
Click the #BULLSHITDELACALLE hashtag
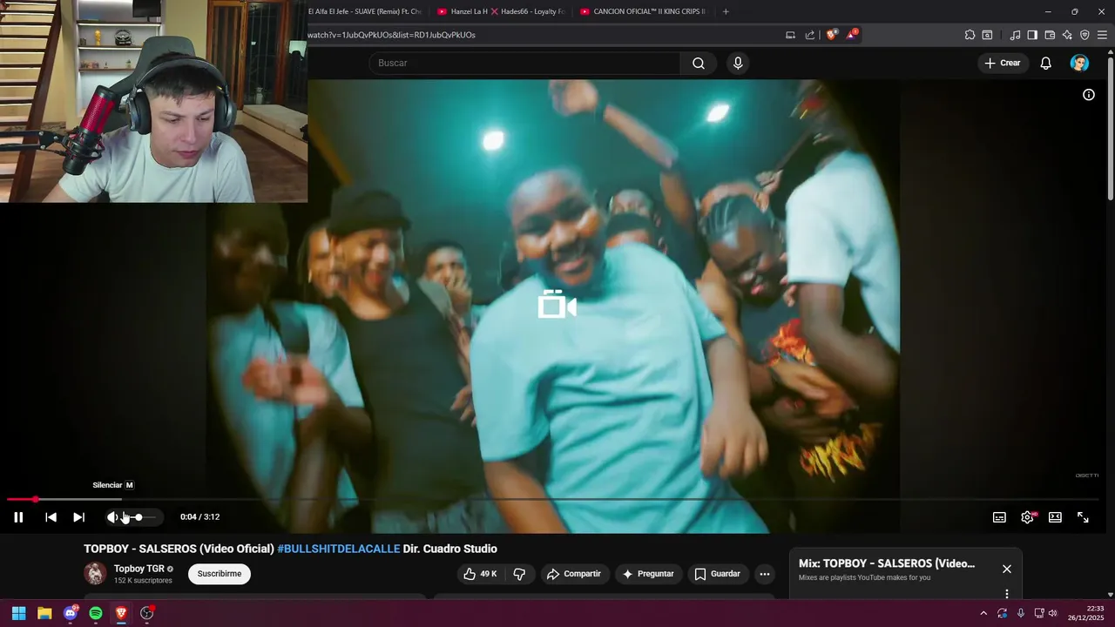pos(339,549)
